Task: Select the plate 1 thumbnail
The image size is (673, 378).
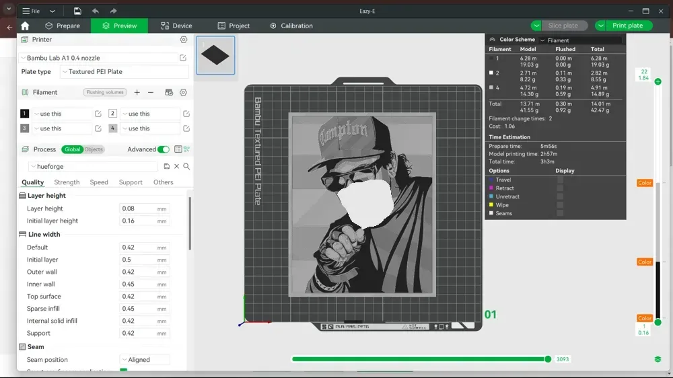Action: click(215, 55)
